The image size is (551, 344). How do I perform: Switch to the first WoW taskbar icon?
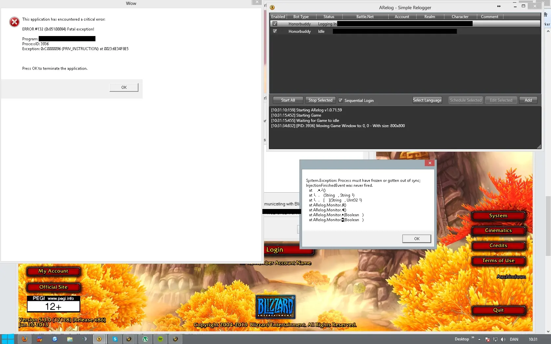pos(129,339)
